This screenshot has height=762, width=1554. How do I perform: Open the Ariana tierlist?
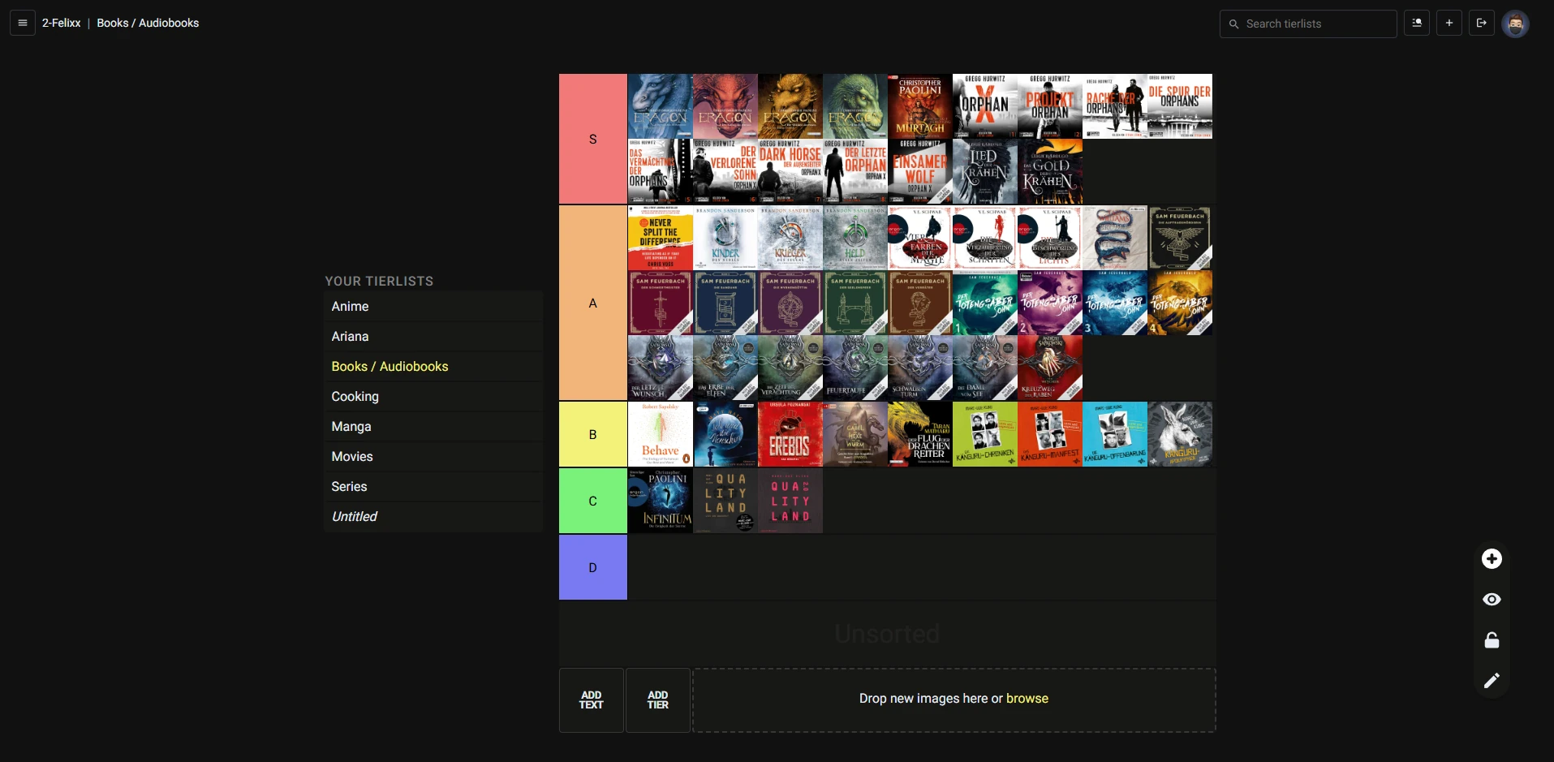(x=433, y=336)
